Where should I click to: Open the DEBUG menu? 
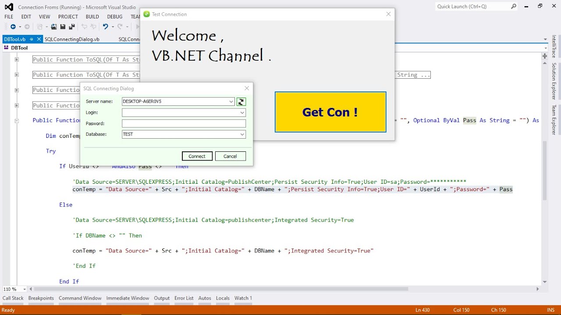point(115,17)
